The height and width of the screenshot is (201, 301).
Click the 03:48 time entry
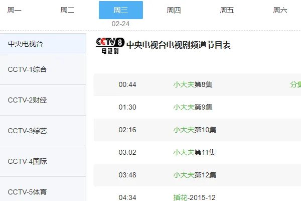tap(127, 175)
